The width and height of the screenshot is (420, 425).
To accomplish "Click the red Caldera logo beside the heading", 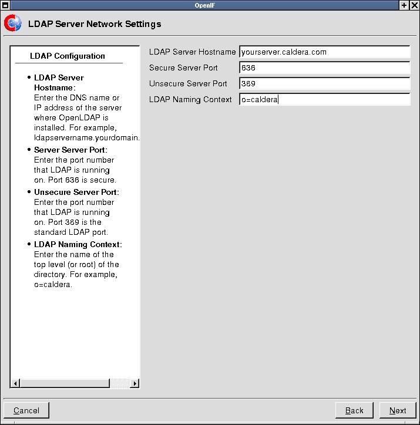I will (x=12, y=24).
